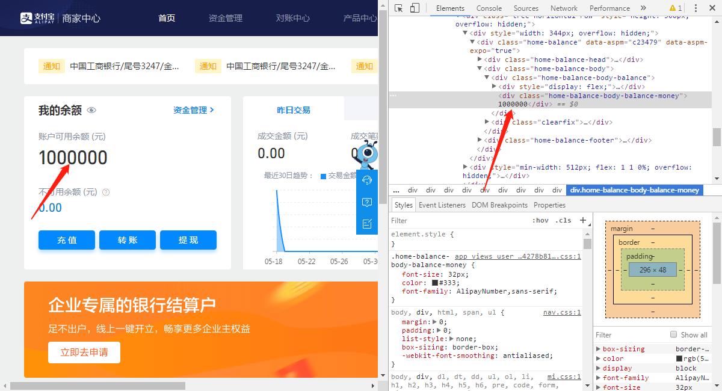Select the survey pencil icon in sidebar

click(368, 224)
